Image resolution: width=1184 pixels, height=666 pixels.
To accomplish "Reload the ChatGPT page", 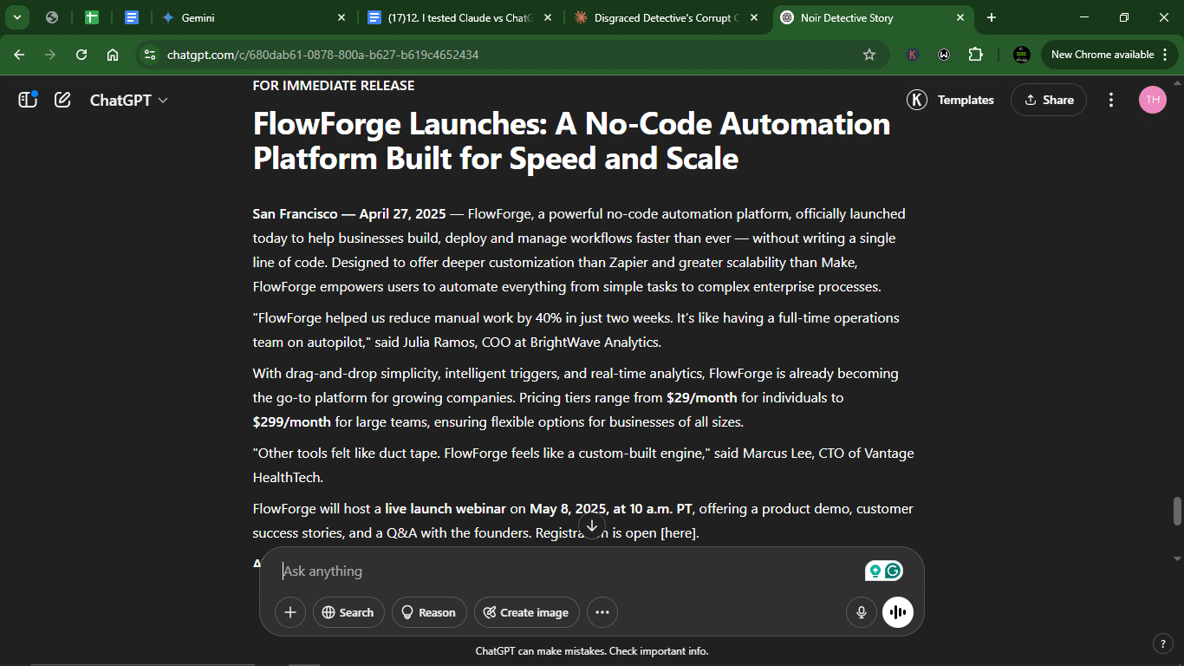I will point(81,55).
